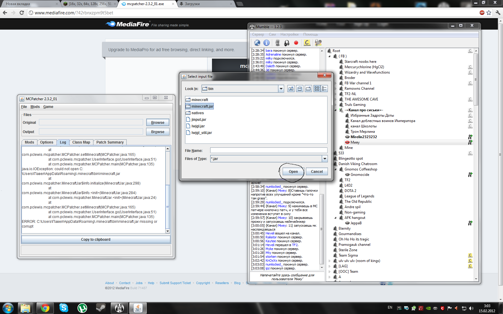This screenshot has width=503, height=314.
Task: Open MCPatcher File menu
Action: (24, 107)
